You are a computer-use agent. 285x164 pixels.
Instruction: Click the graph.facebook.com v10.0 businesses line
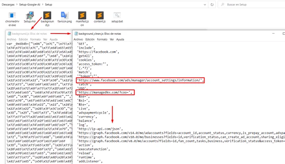pyautogui.click(x=181, y=137)
